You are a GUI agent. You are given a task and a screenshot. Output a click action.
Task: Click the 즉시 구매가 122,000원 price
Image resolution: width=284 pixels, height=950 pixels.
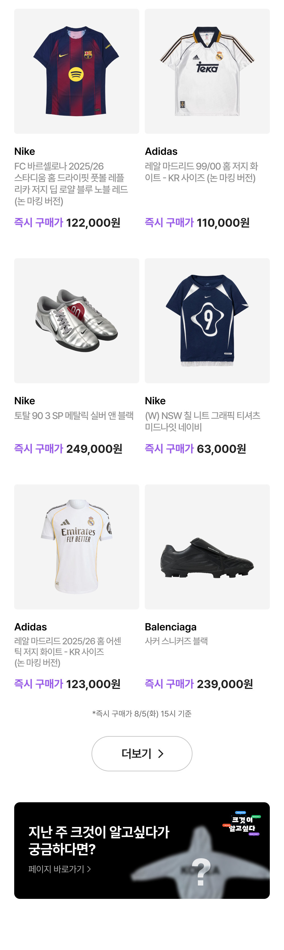[x=67, y=223]
